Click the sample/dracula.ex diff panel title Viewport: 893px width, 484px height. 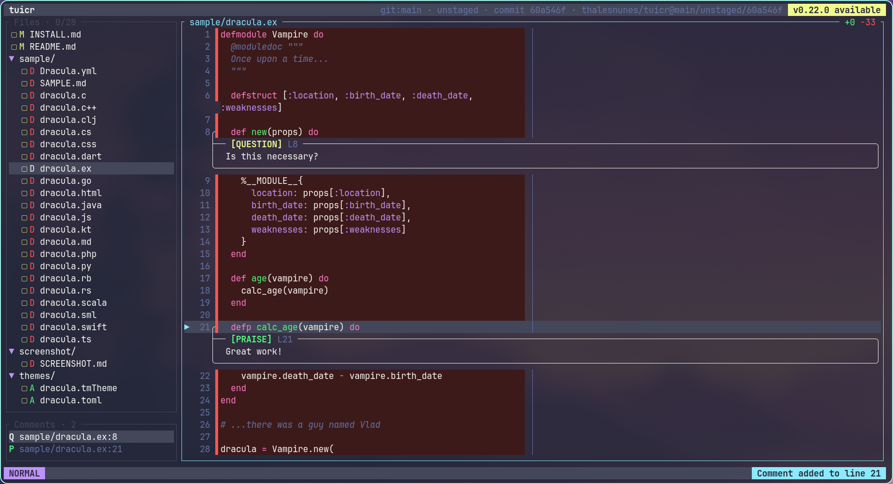point(233,23)
